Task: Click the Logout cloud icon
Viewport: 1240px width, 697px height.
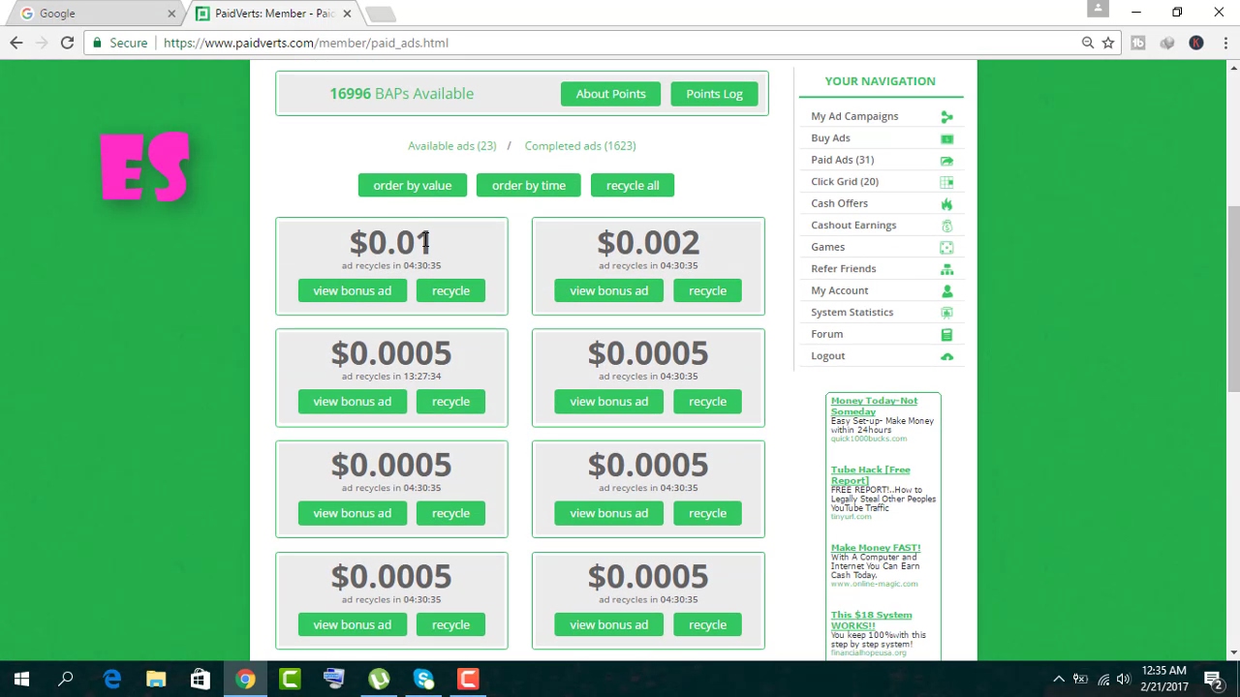Action: click(x=946, y=356)
